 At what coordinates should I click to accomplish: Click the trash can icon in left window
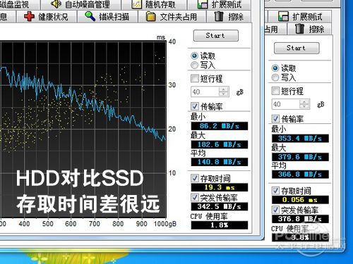219,16
